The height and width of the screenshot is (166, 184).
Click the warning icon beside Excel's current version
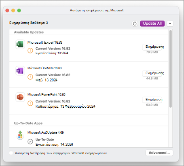[30, 51]
